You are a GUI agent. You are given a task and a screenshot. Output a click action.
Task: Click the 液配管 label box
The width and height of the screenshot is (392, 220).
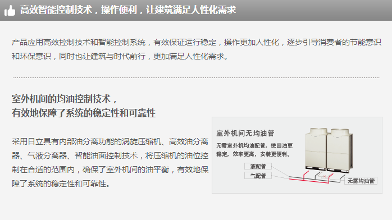[x=258, y=166]
